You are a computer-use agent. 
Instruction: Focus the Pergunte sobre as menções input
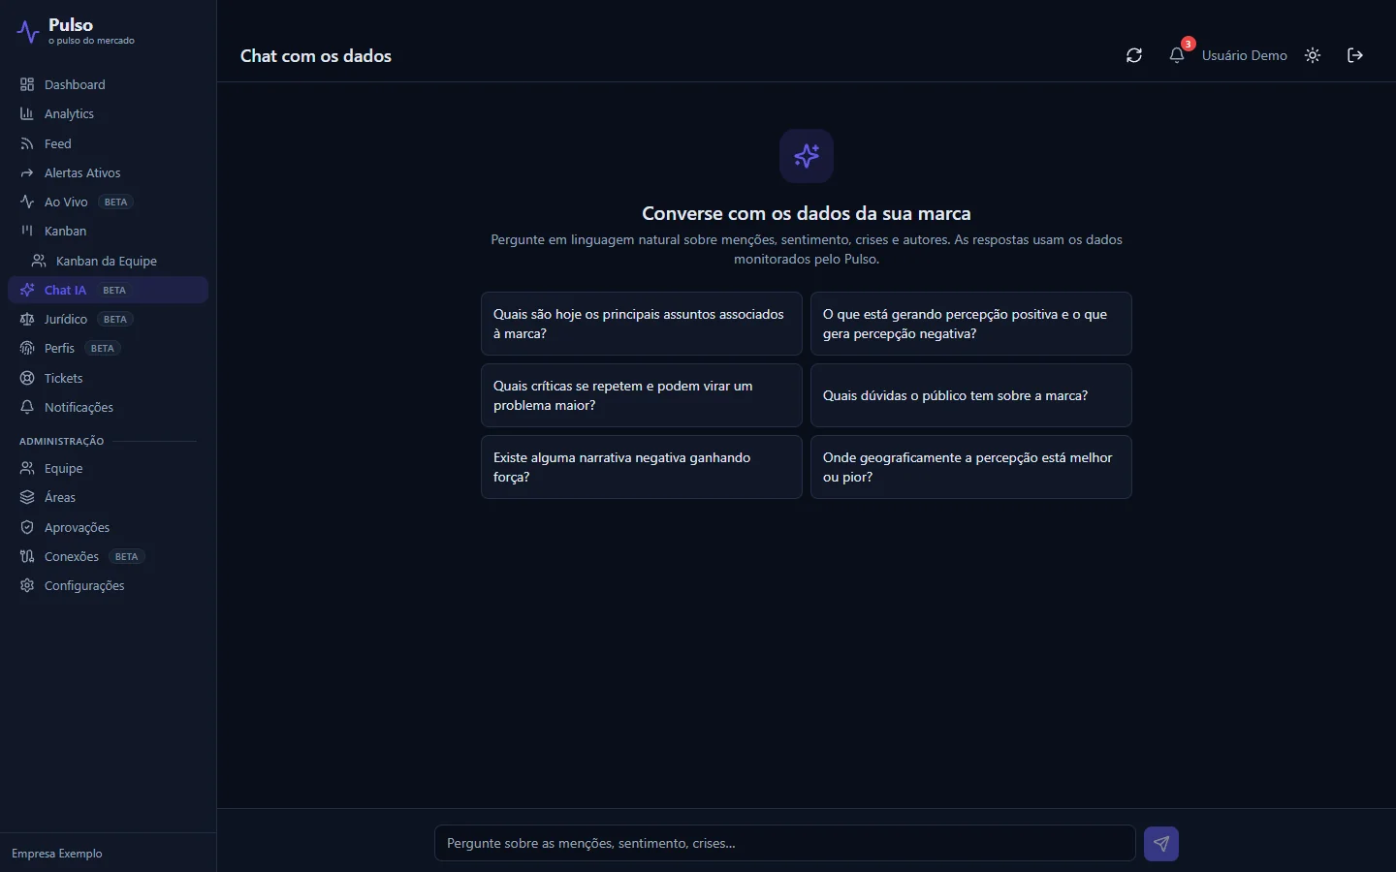(x=785, y=843)
